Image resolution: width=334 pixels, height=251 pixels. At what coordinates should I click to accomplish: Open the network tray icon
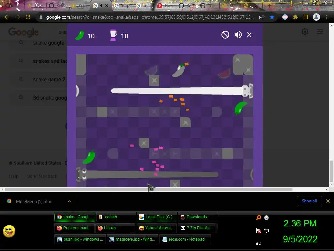266,231
